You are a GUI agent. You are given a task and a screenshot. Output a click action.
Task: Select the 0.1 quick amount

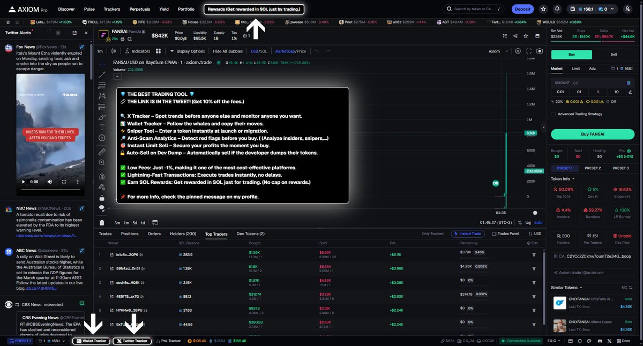[579, 92]
